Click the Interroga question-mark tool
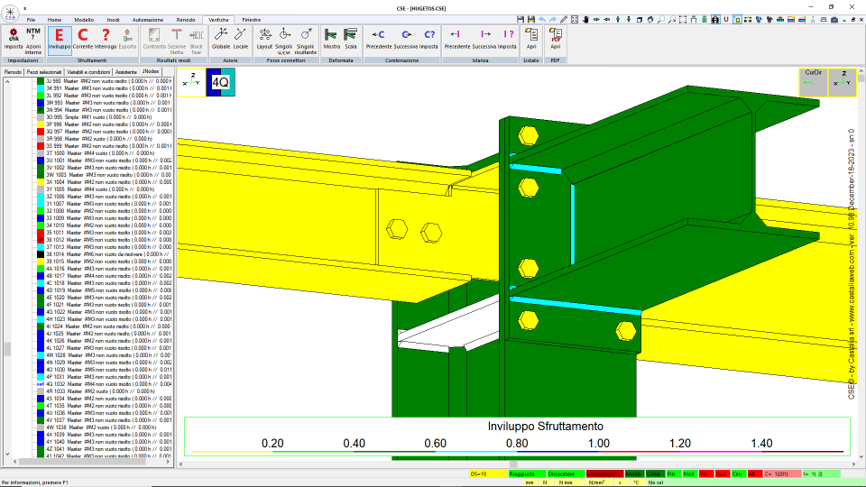 coord(106,39)
